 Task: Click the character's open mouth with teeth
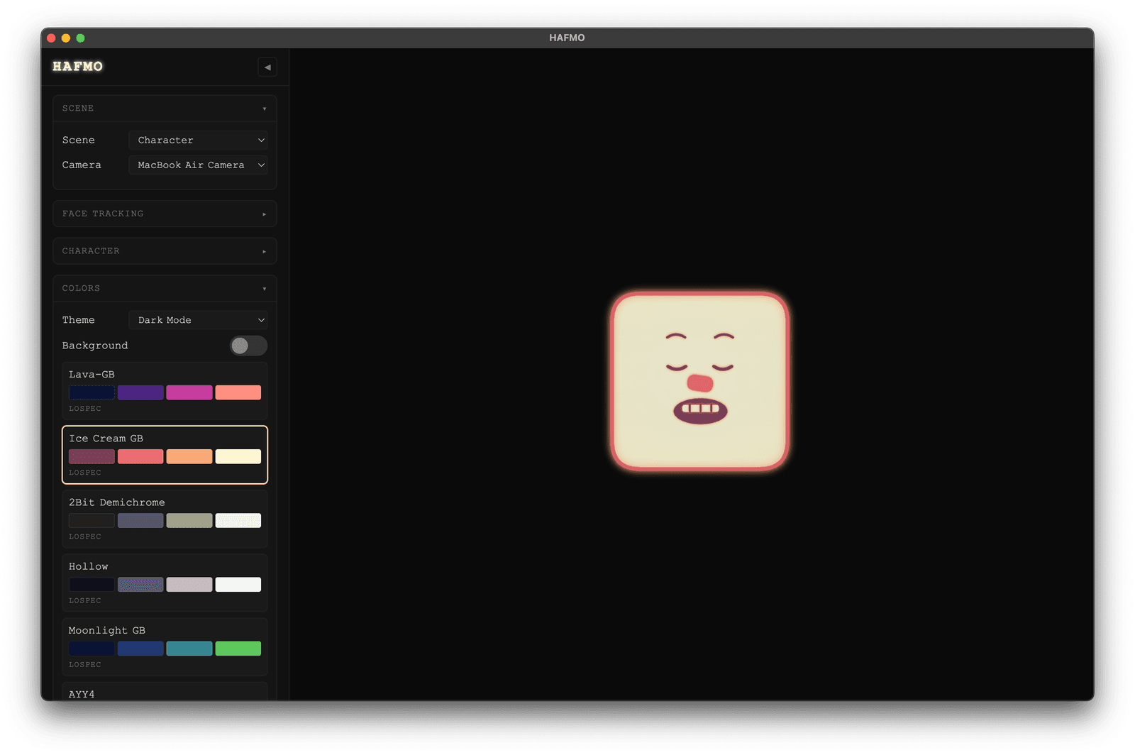pyautogui.click(x=700, y=411)
